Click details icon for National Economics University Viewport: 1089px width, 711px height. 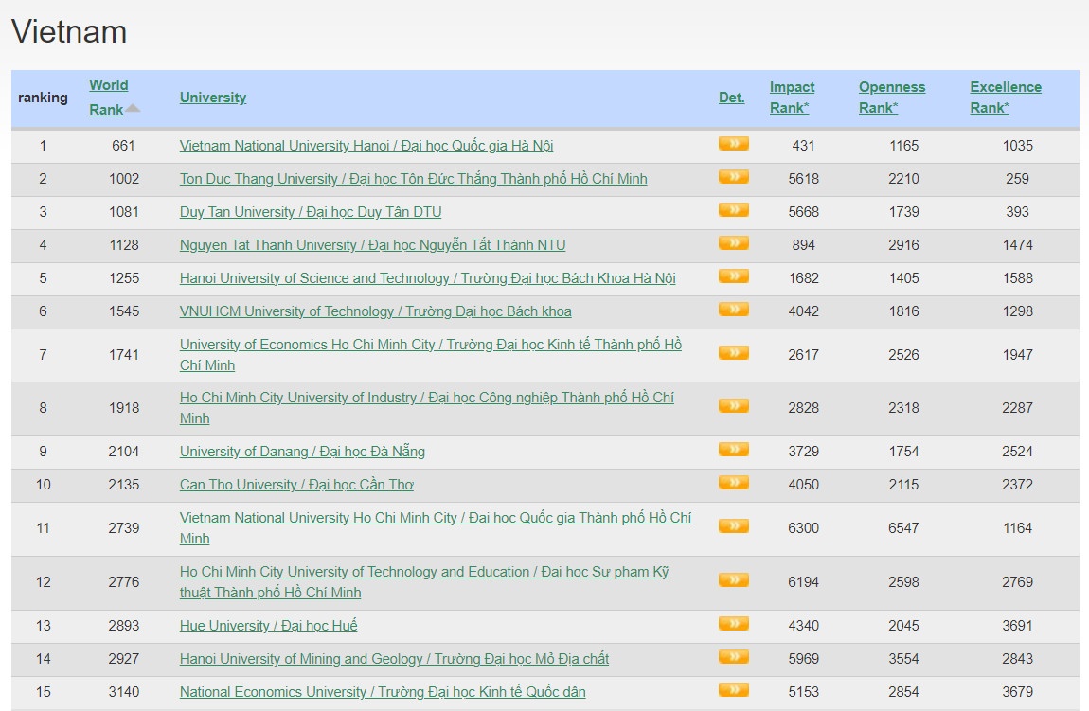(733, 690)
